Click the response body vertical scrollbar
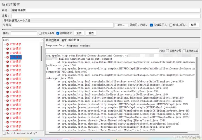Viewport: 202px width, 140px height. tap(197, 78)
